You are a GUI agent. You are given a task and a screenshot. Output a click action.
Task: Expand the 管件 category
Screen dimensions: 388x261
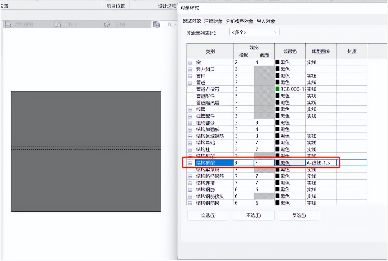(190, 76)
